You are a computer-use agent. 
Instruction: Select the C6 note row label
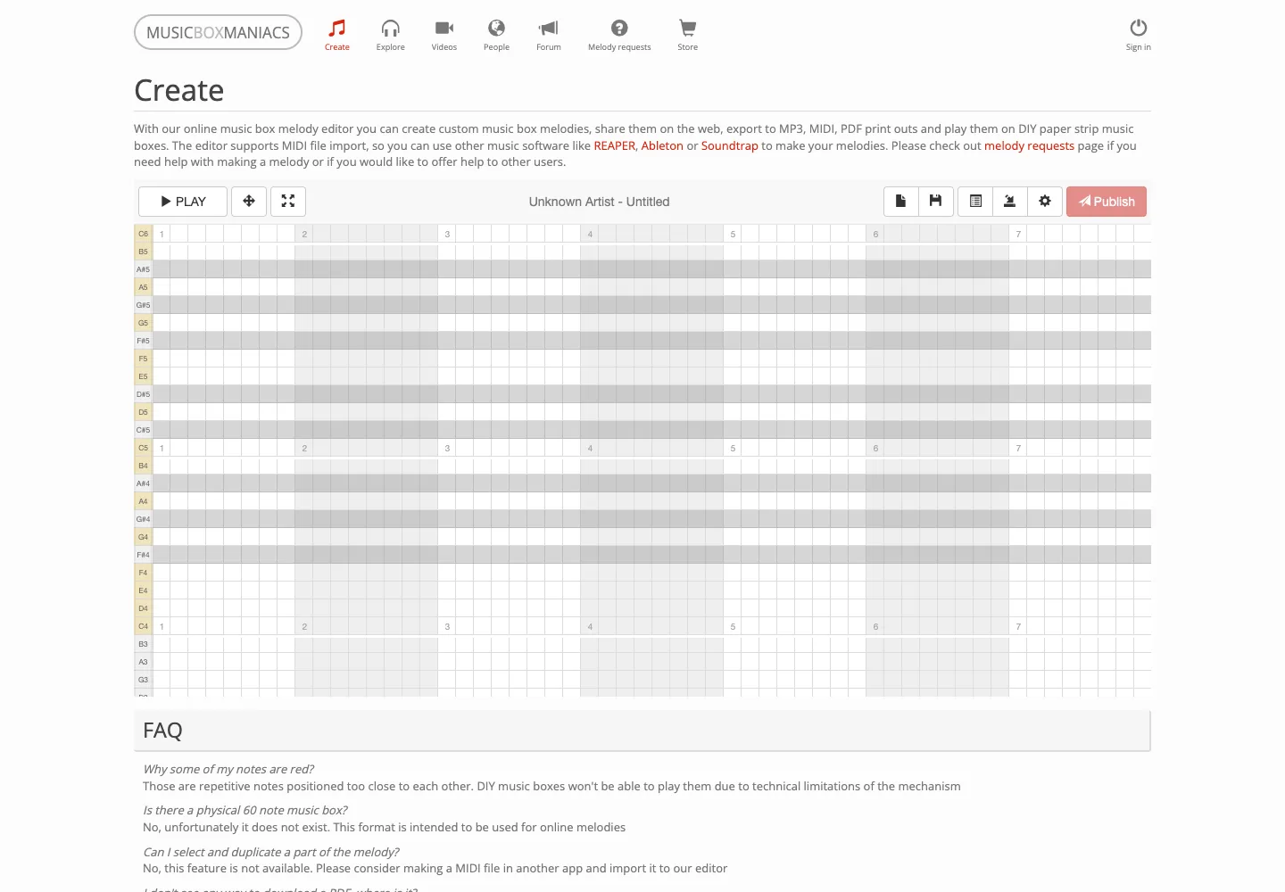coord(143,234)
